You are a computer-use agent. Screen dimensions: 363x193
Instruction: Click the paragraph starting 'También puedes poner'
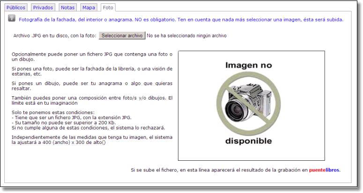pos(92,100)
